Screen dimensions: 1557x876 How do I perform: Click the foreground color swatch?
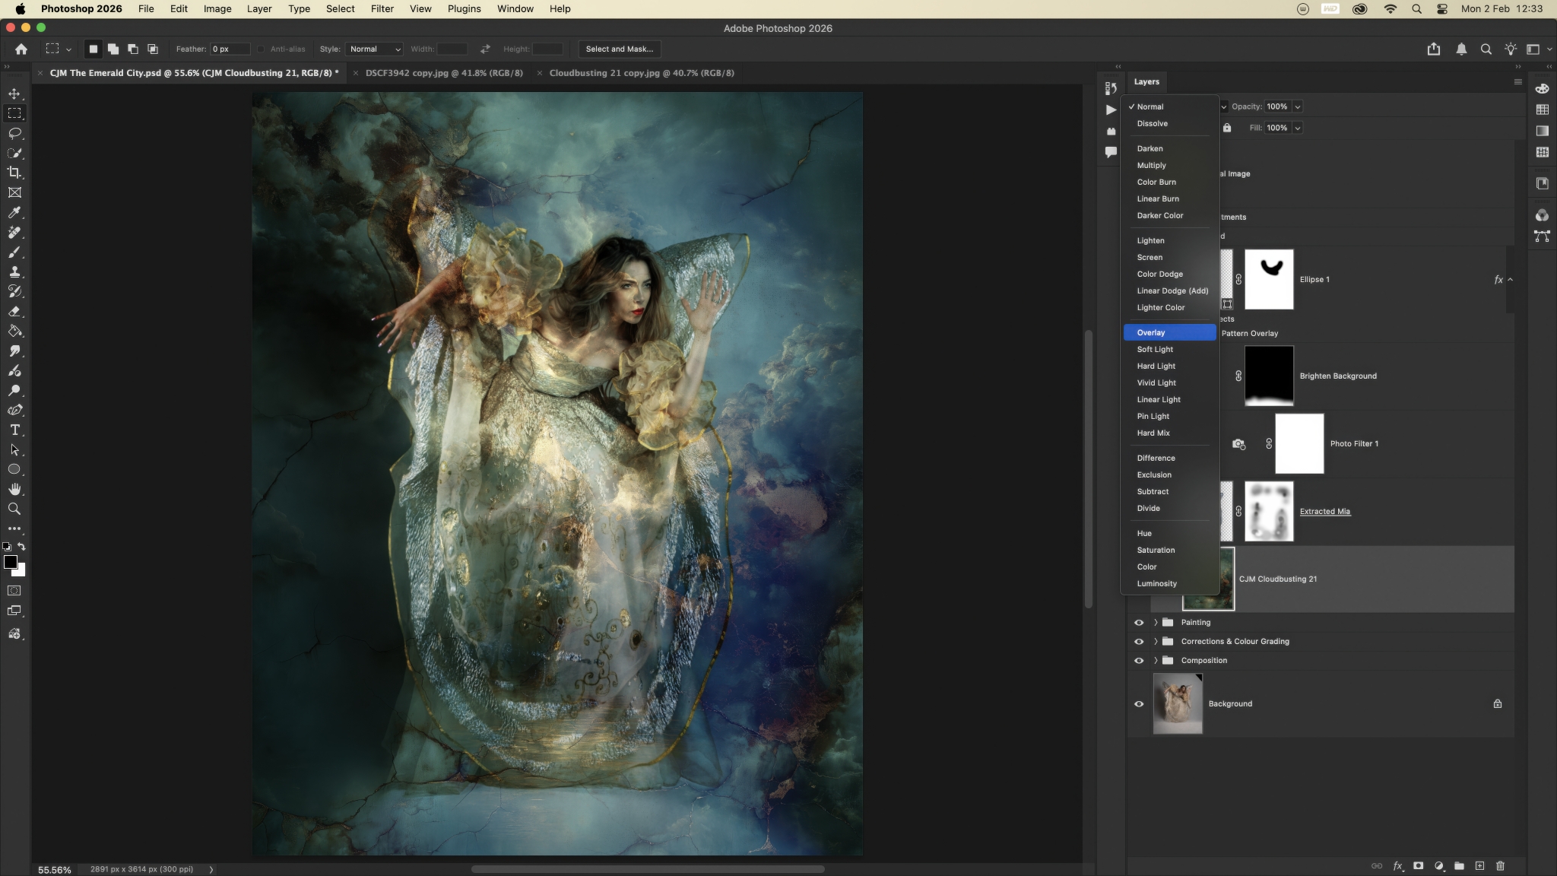tap(10, 562)
